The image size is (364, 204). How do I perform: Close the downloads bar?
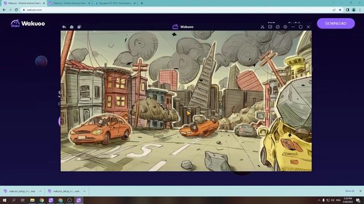(x=361, y=191)
